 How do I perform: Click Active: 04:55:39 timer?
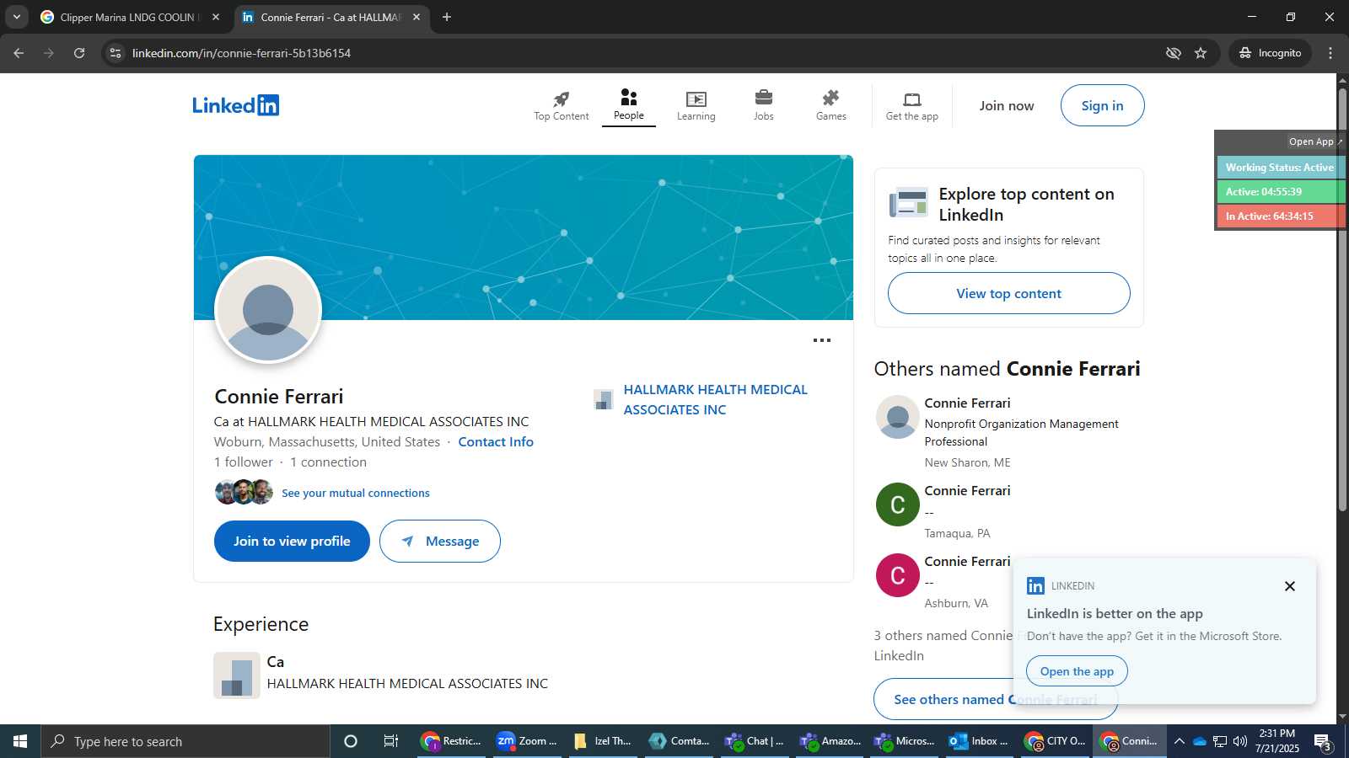tap(1280, 192)
